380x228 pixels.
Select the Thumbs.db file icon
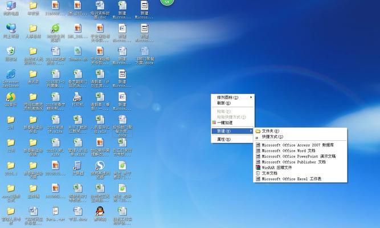(78, 54)
